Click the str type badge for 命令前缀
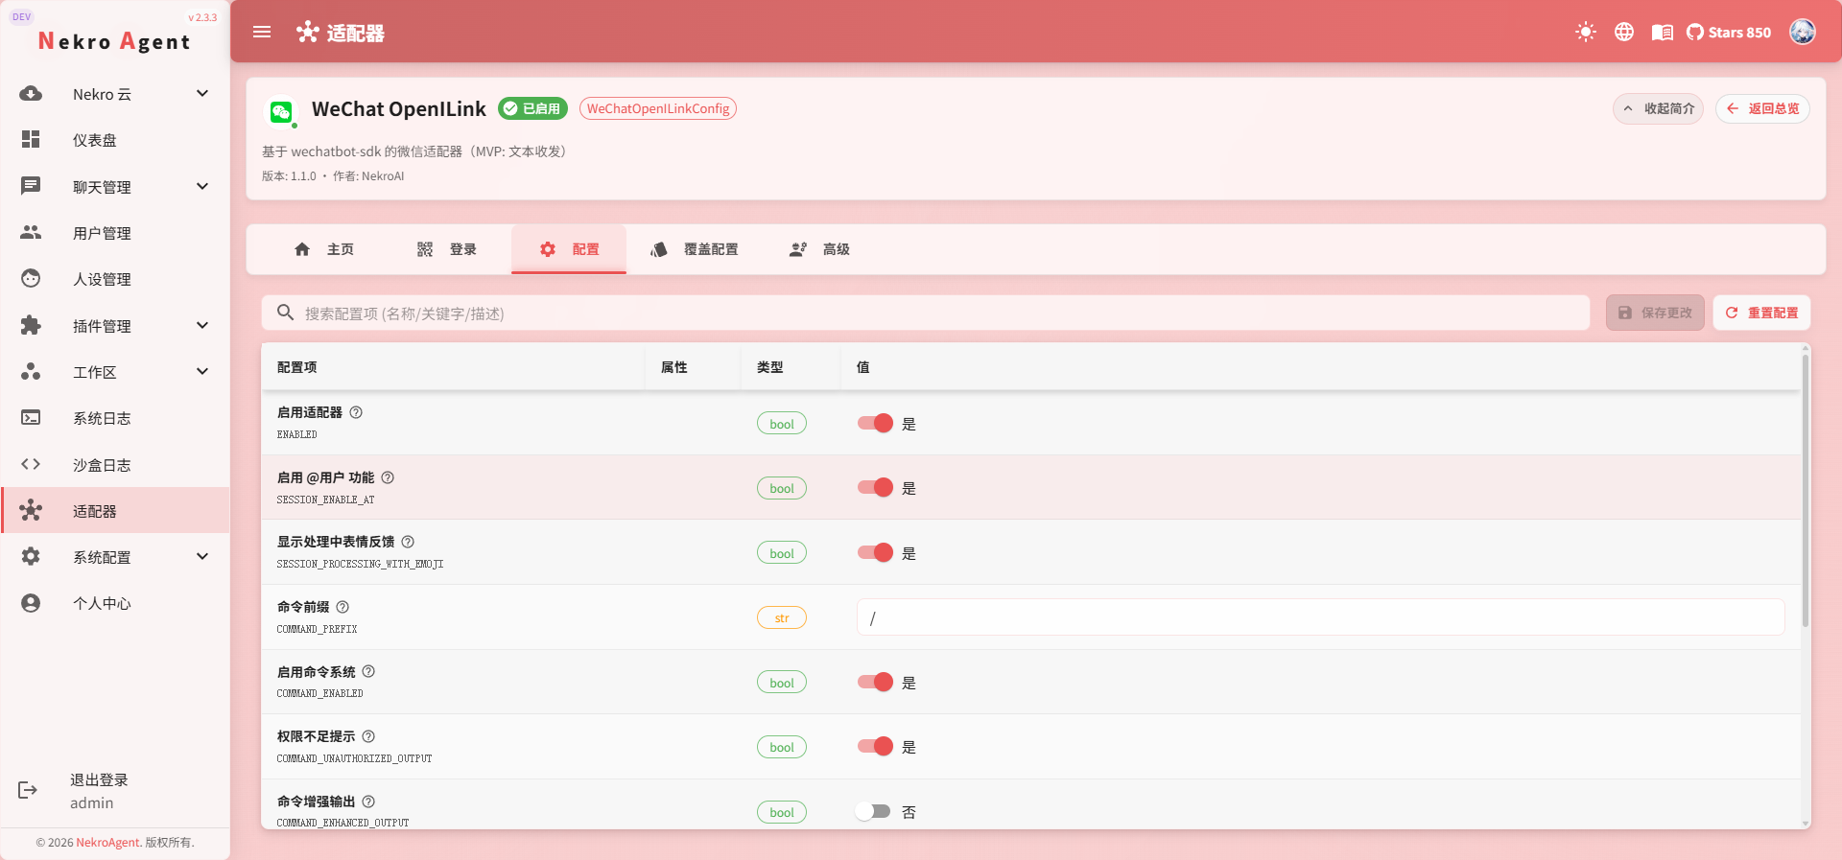Image resolution: width=1842 pixels, height=860 pixels. [x=782, y=618]
